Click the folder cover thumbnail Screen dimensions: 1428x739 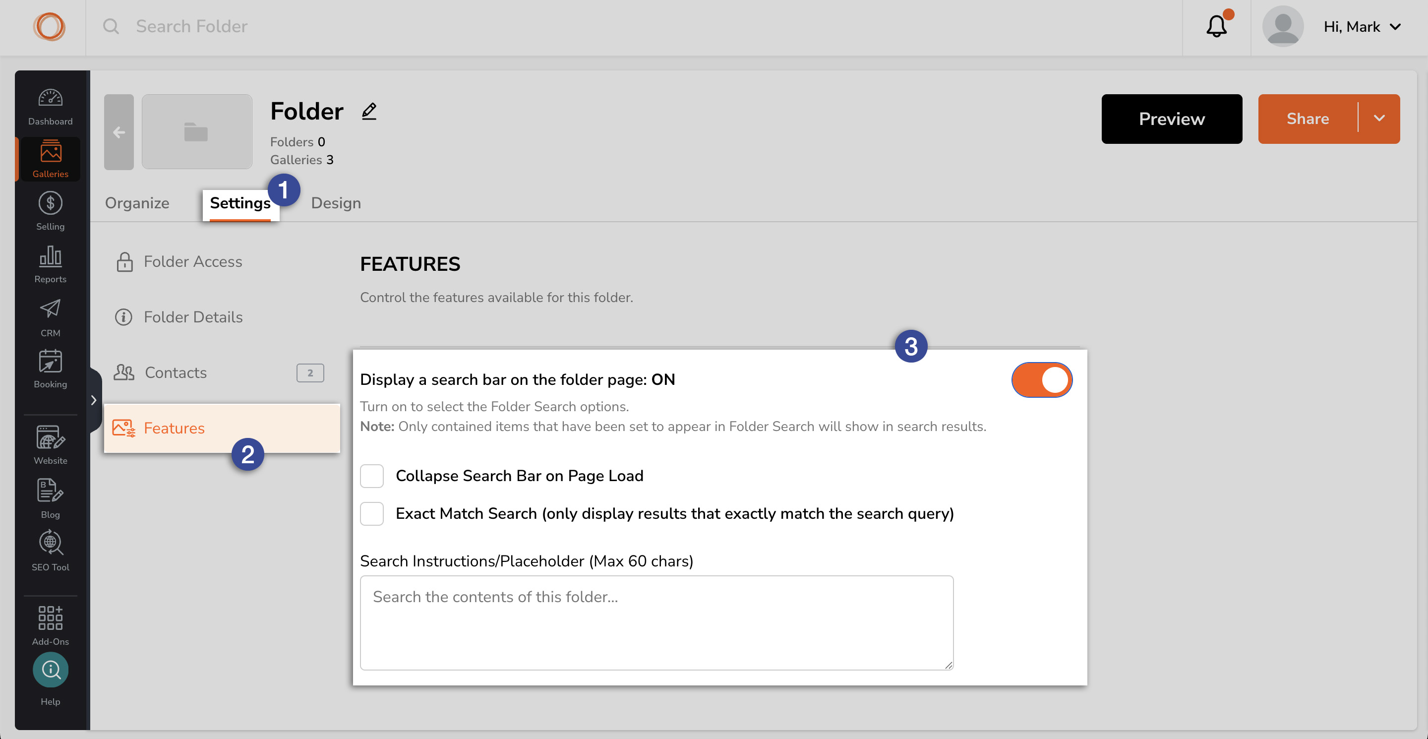tap(197, 132)
